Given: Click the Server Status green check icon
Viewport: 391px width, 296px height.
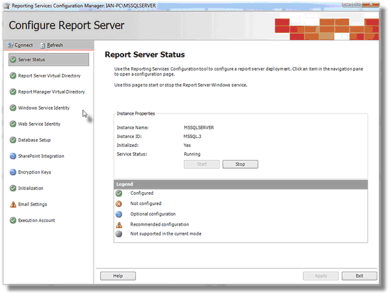Looking at the screenshot, I should click(13, 60).
